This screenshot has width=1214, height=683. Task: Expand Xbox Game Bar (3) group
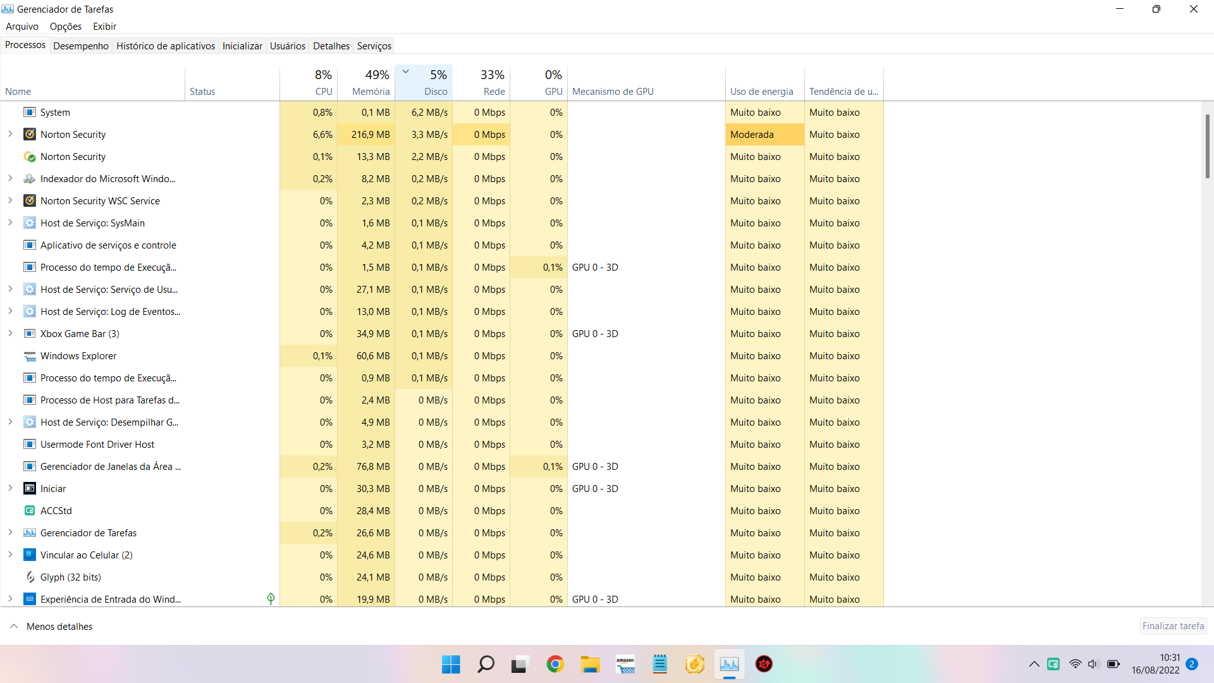pyautogui.click(x=10, y=333)
